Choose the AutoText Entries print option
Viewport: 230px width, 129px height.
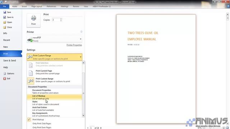pos(54,109)
